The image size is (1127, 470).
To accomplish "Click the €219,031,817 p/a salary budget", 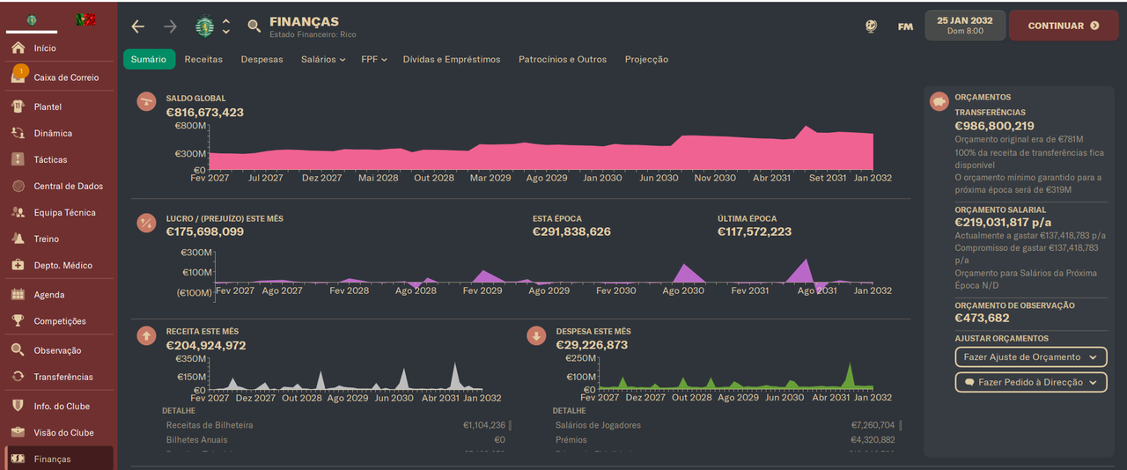I will point(1005,223).
